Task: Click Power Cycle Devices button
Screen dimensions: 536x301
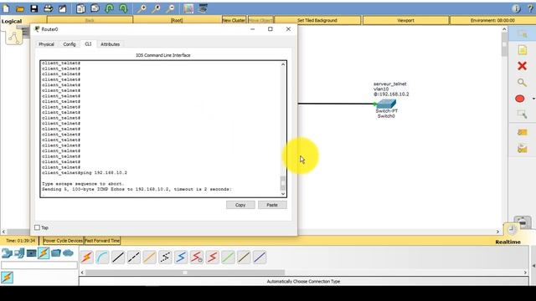Action: point(63,241)
